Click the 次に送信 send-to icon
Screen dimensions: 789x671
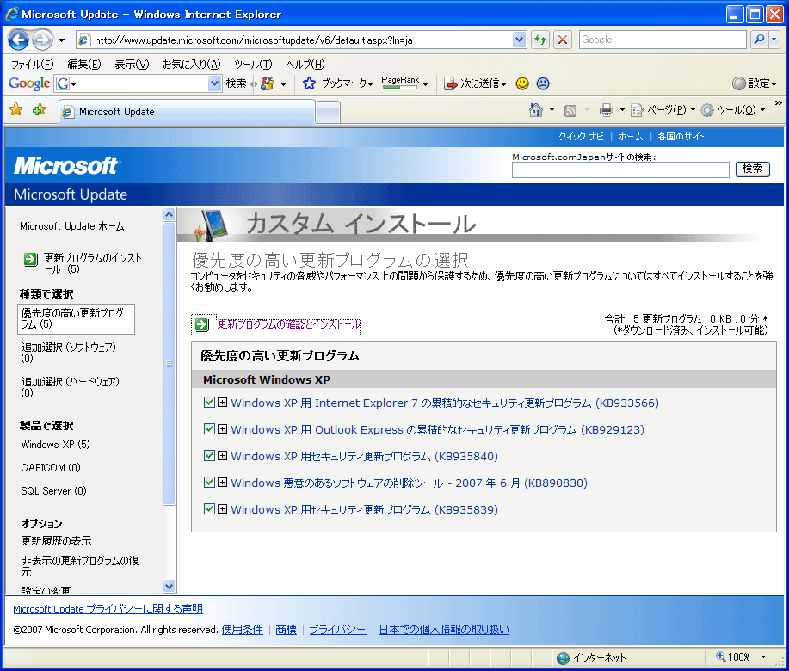point(450,83)
